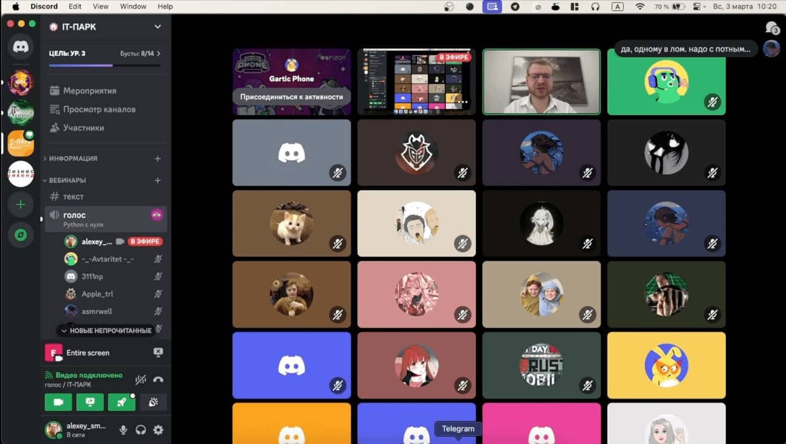Open user settings gear icon

158,430
